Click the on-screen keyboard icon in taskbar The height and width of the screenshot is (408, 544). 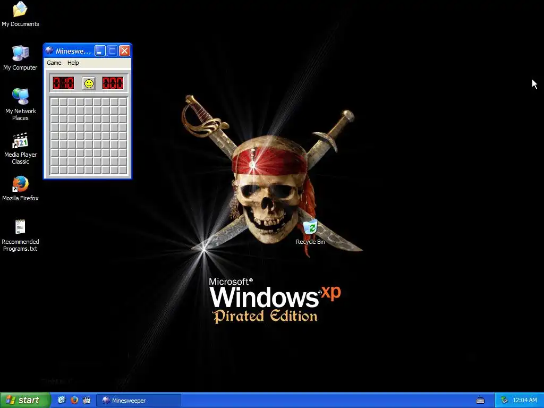480,401
